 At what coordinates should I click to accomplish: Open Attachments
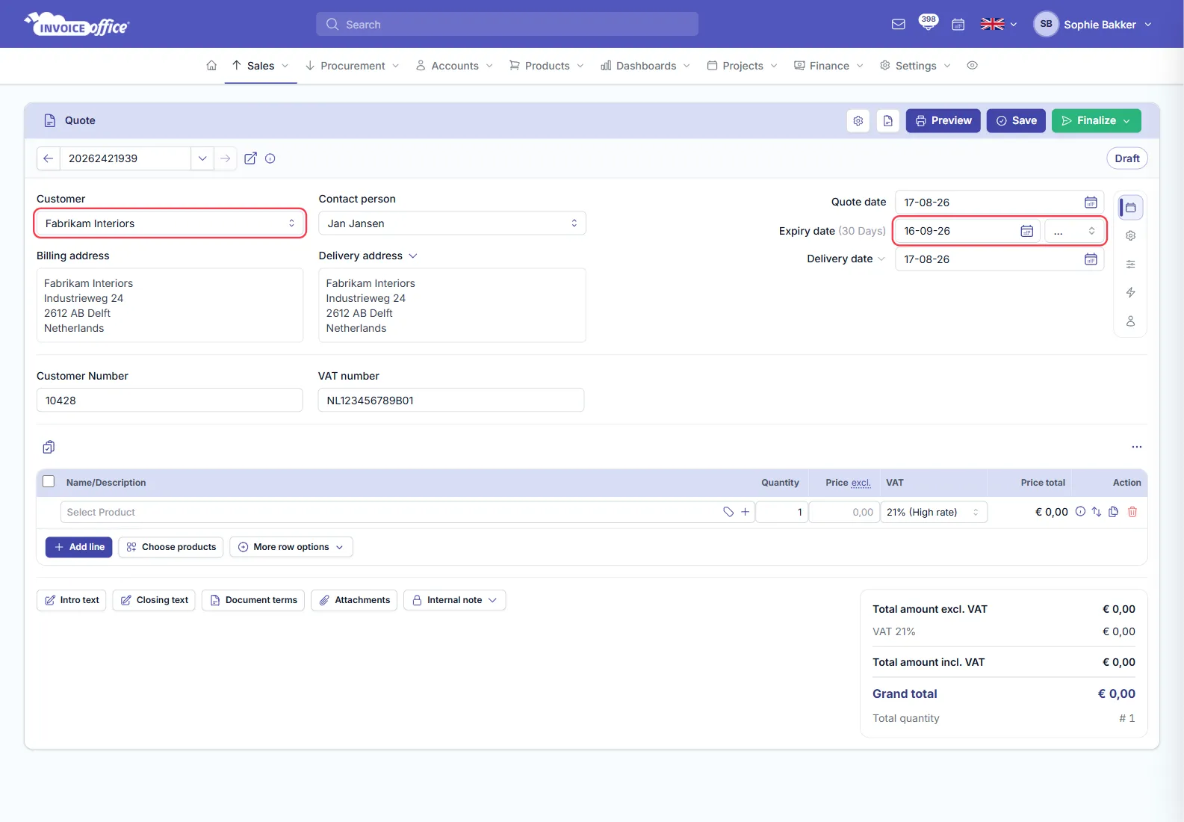click(354, 600)
